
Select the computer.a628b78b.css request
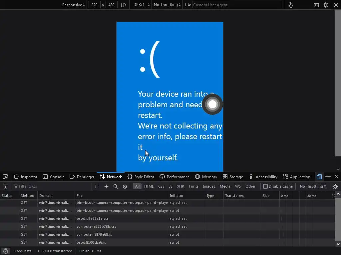[x=168, y=226]
